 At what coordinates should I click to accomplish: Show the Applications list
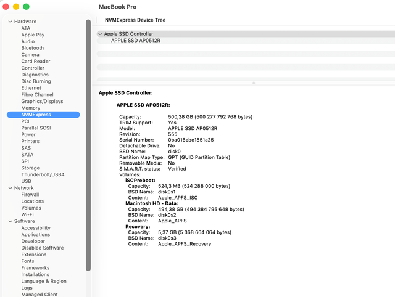point(36,235)
